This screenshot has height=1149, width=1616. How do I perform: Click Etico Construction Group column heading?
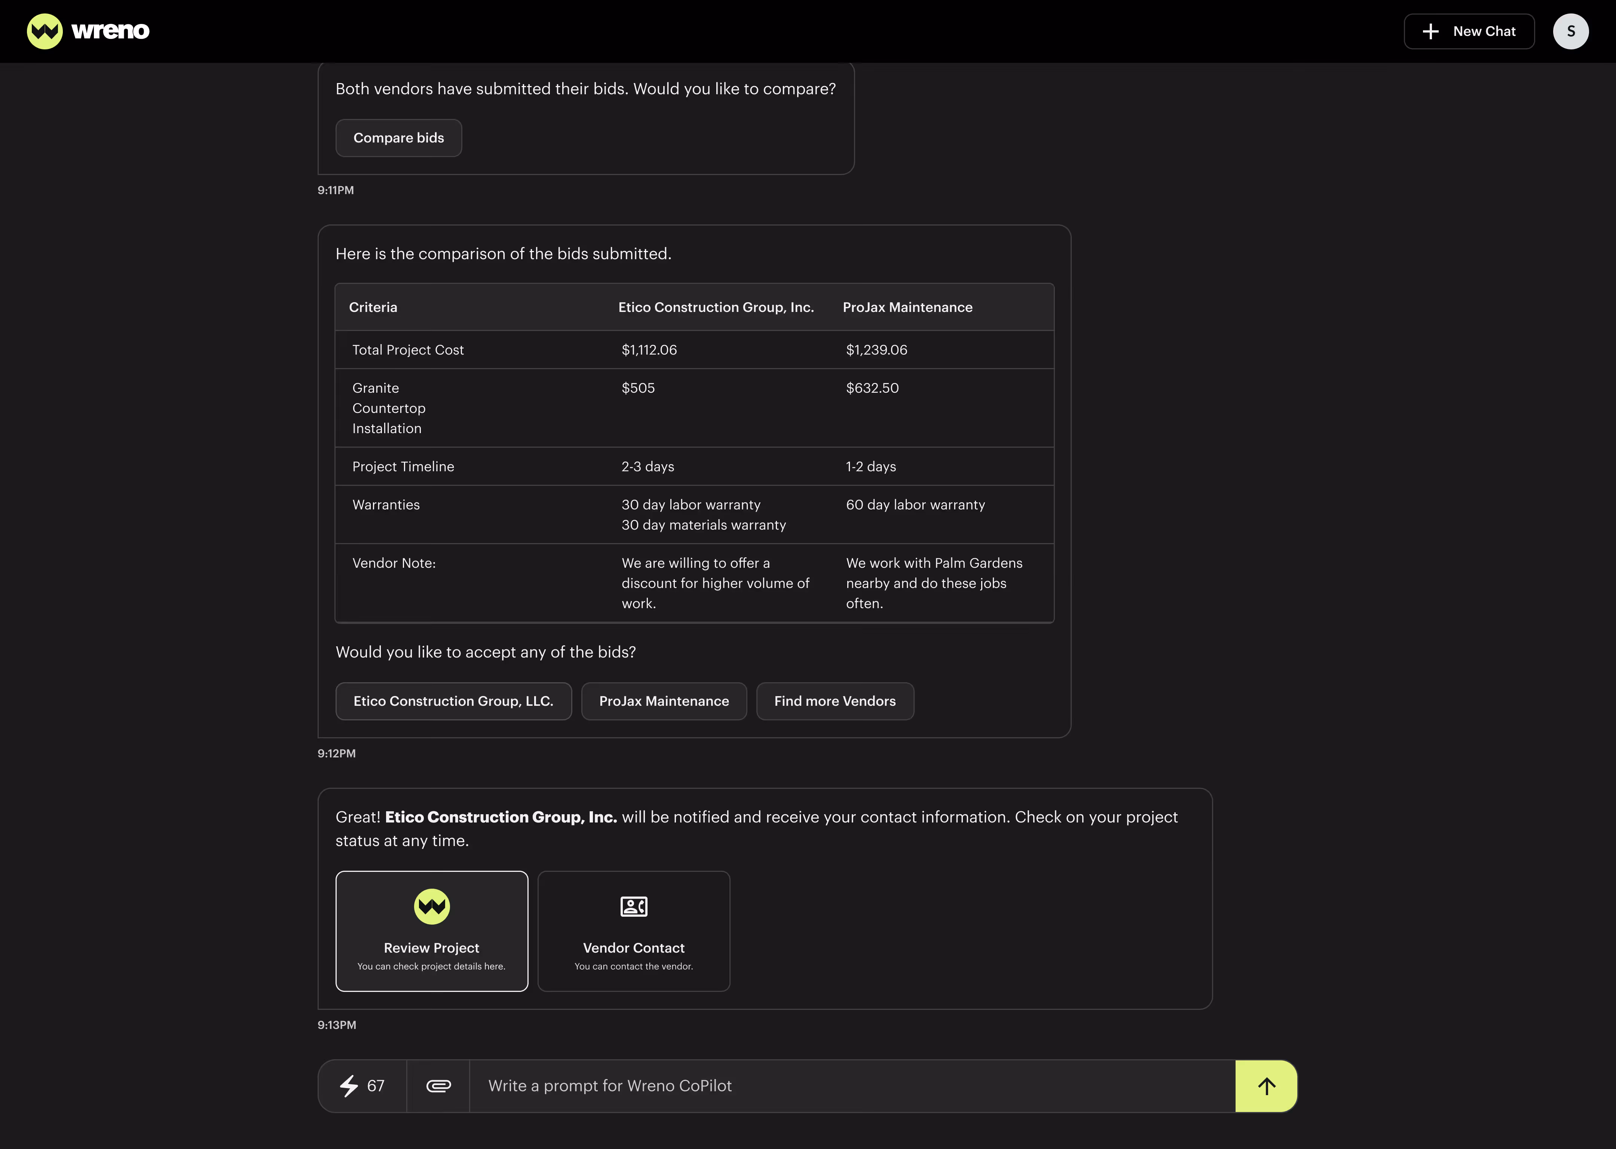click(715, 307)
